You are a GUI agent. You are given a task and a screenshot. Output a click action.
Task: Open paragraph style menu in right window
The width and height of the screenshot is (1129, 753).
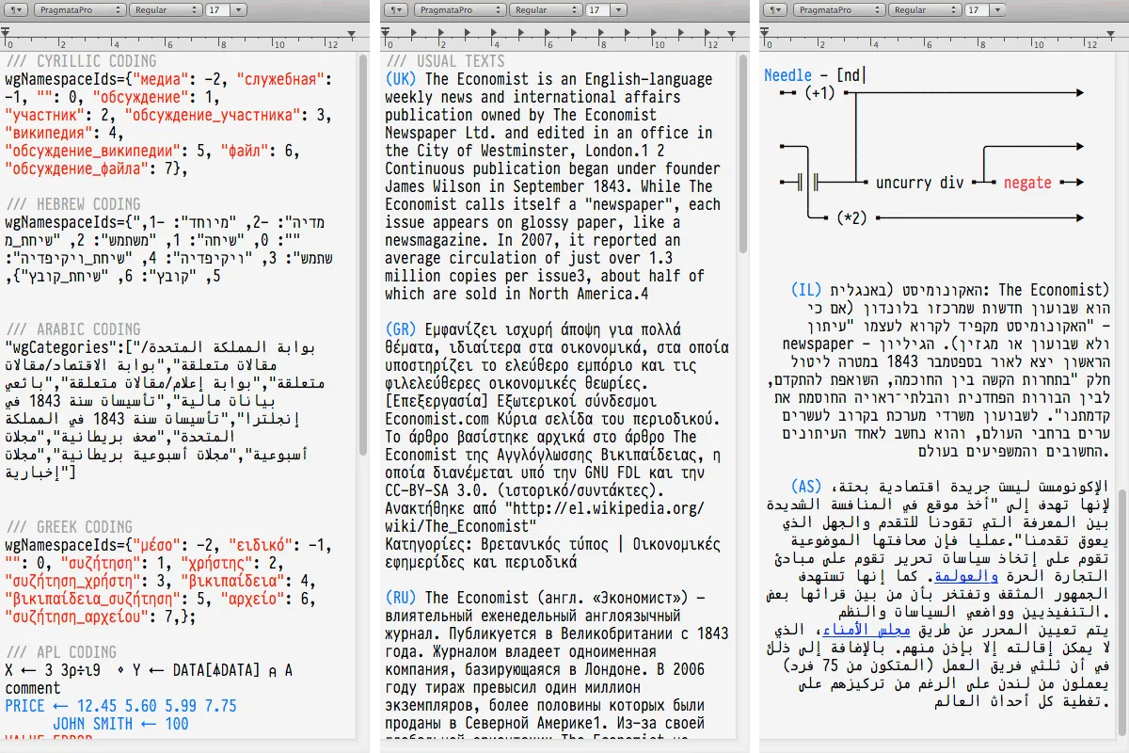coord(776,9)
